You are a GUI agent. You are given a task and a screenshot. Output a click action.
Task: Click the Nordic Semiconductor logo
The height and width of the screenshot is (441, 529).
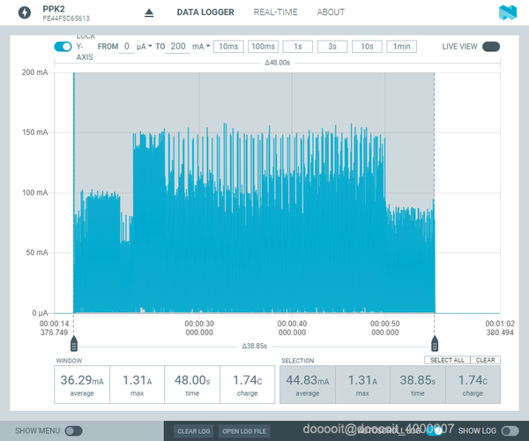(x=508, y=13)
